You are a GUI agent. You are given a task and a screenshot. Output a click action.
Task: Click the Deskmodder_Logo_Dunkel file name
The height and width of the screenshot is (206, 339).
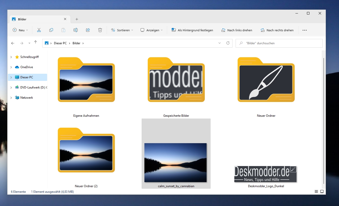pos(266,186)
